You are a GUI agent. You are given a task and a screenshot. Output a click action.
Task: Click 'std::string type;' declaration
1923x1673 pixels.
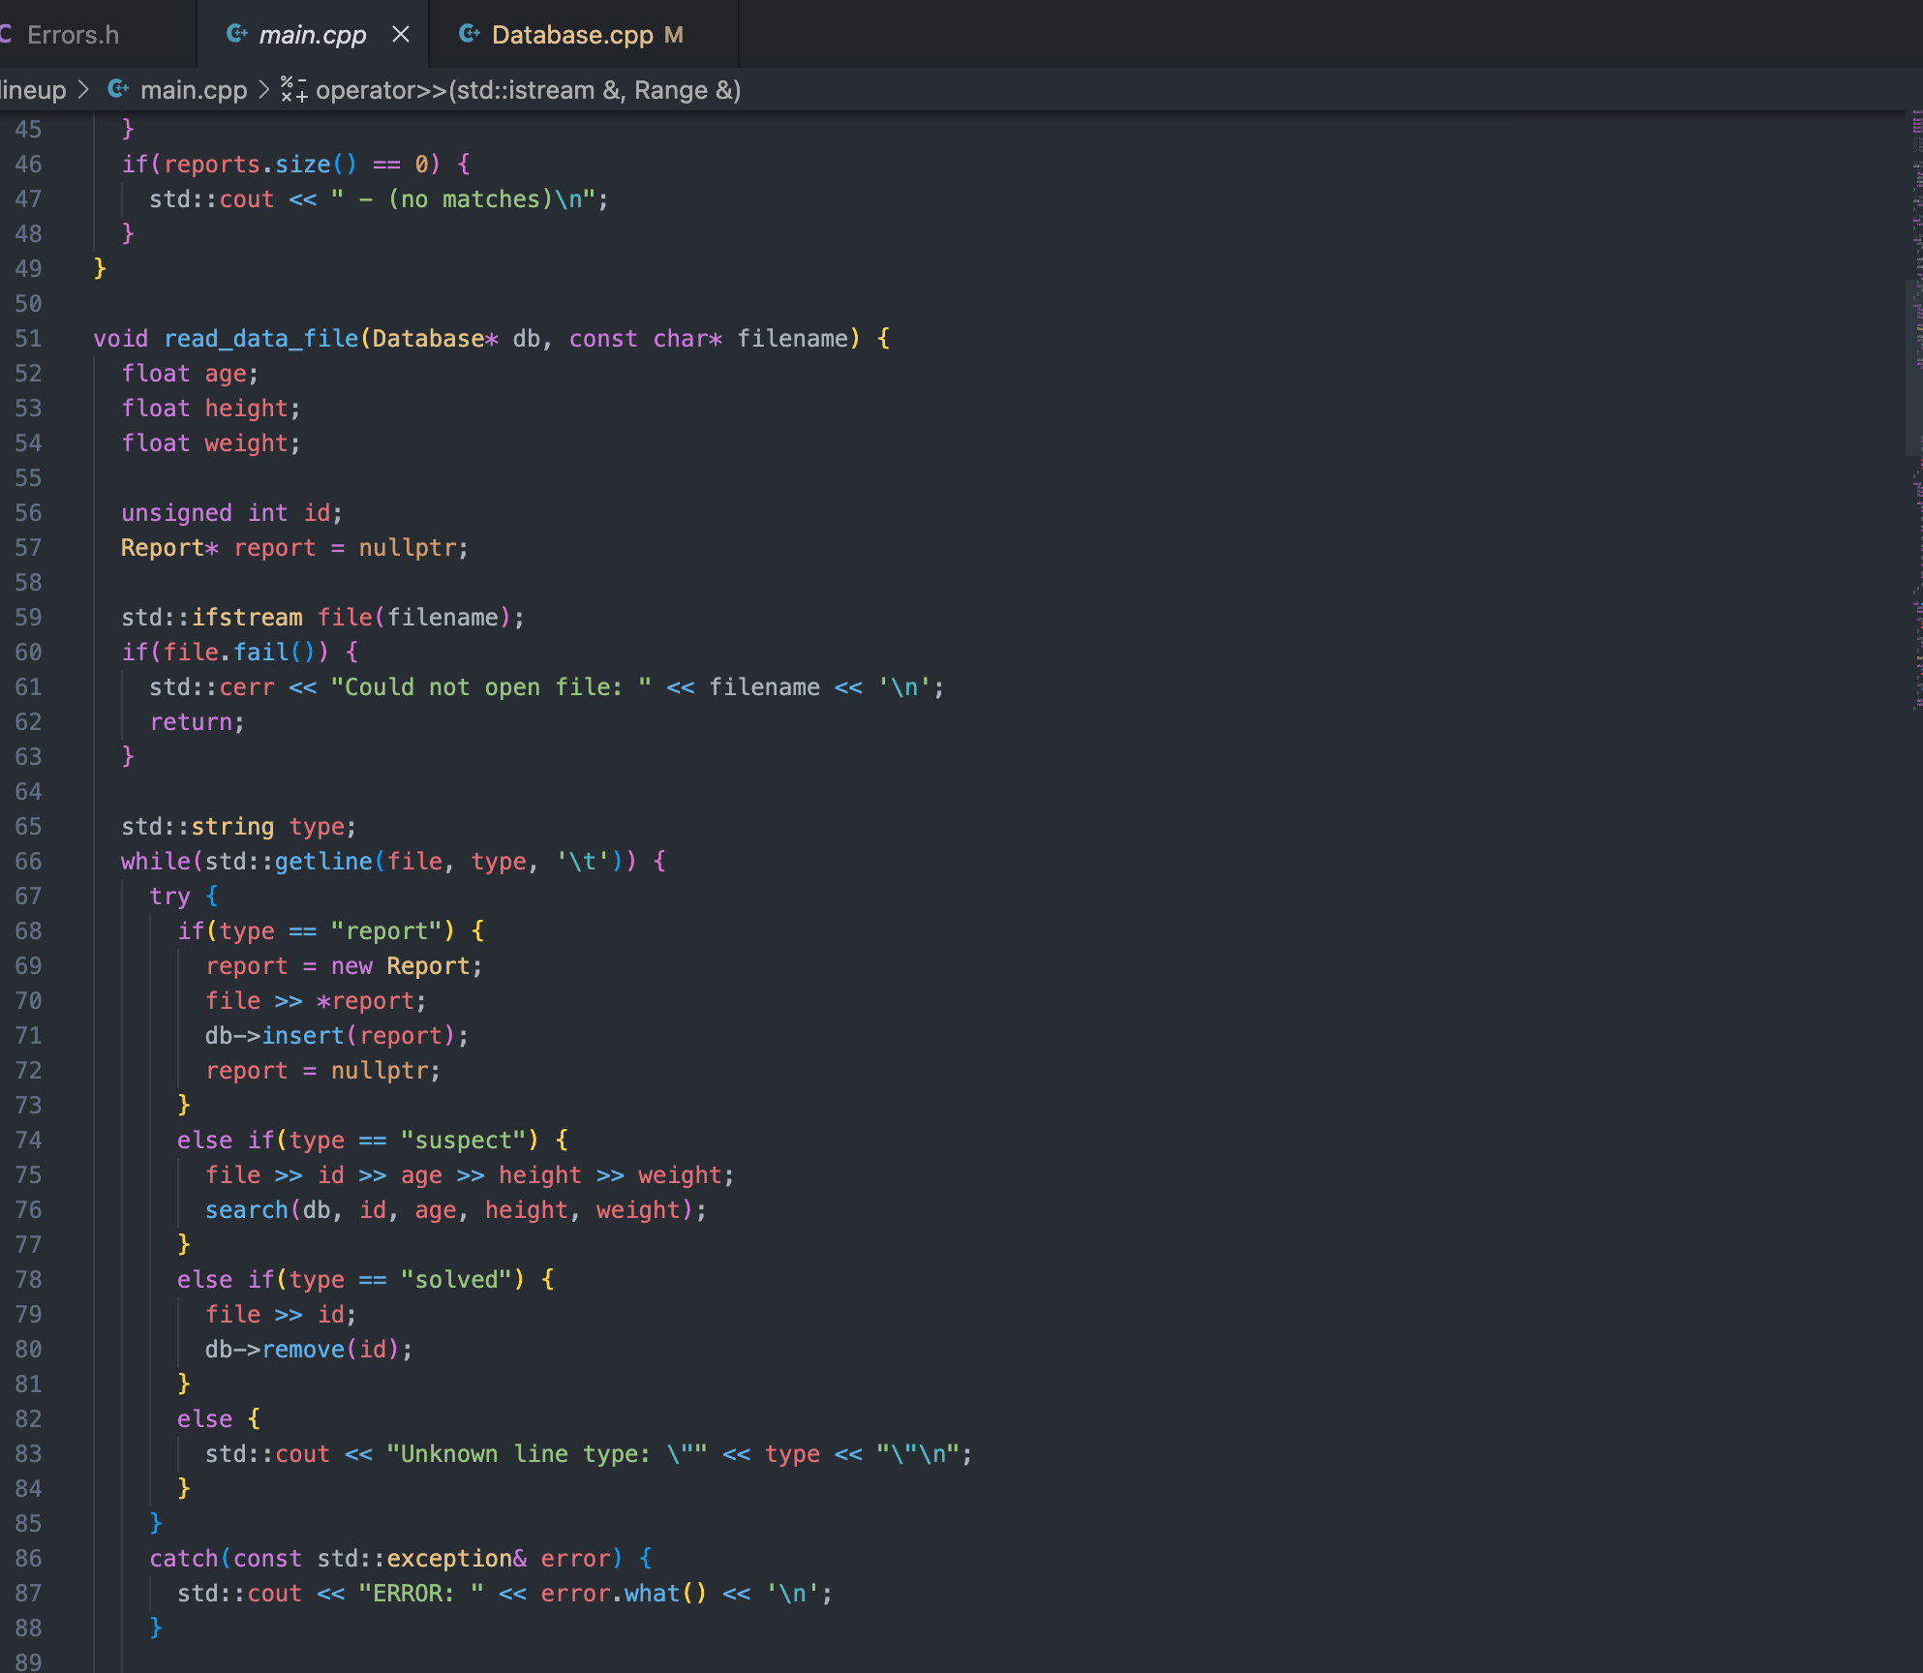[x=238, y=827]
